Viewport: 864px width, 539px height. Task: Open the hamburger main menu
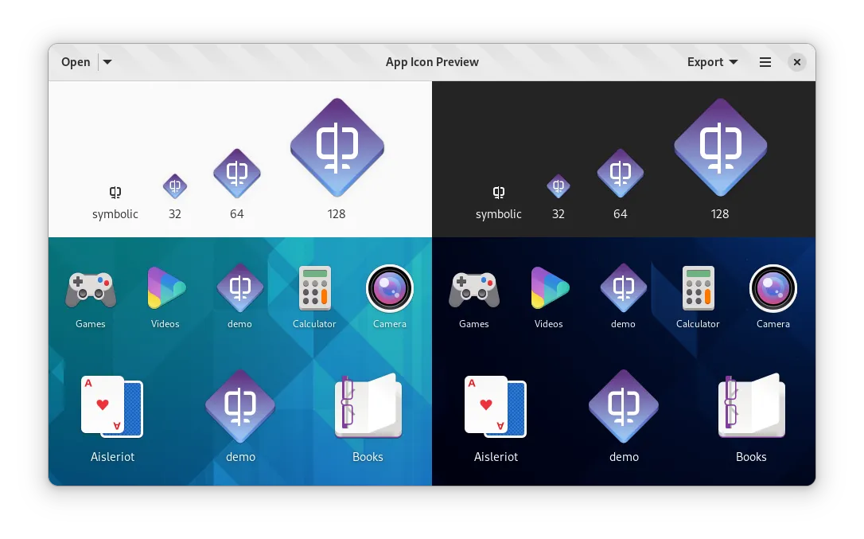click(x=765, y=62)
